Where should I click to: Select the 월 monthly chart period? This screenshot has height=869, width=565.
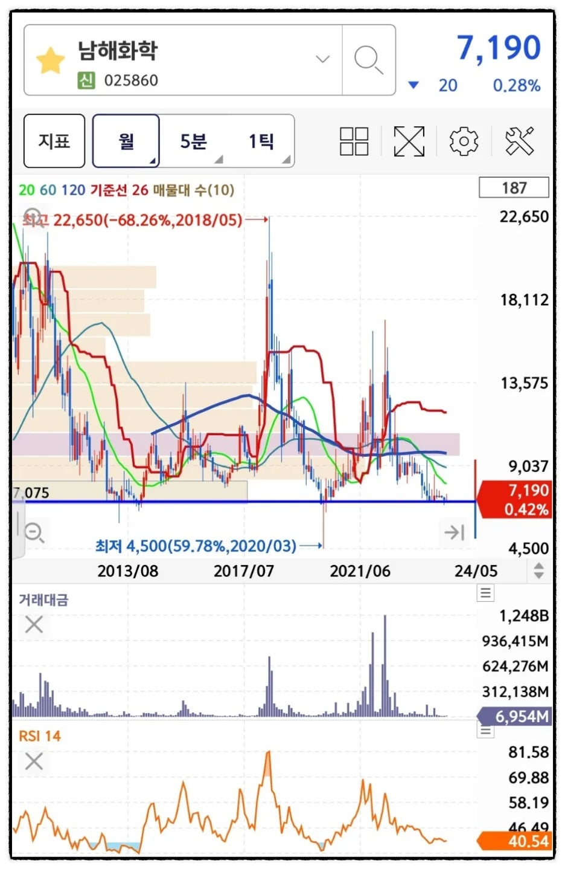[x=126, y=141]
